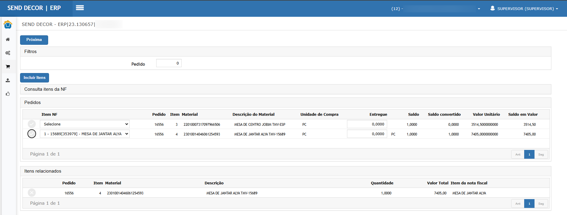Check the circle for MESA DE CENTRO JOBIM row
Viewport: 567px width, 215px height.
[x=32, y=124]
